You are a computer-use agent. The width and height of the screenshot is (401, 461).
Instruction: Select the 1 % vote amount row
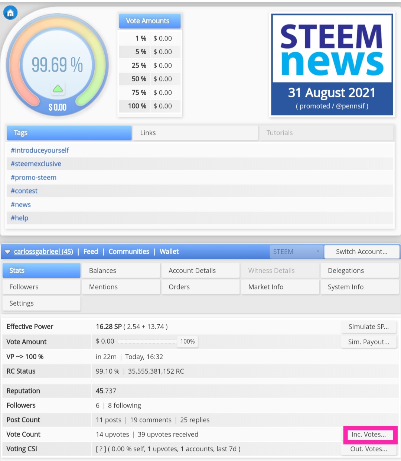150,38
